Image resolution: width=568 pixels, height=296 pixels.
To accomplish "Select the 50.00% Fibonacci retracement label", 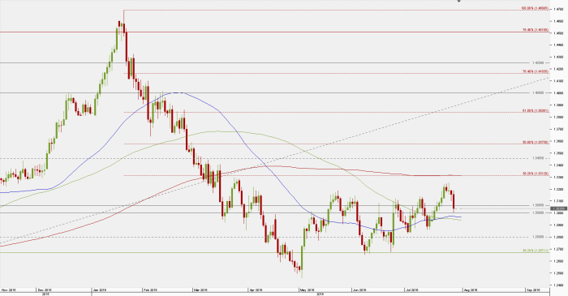I will 536,142.
